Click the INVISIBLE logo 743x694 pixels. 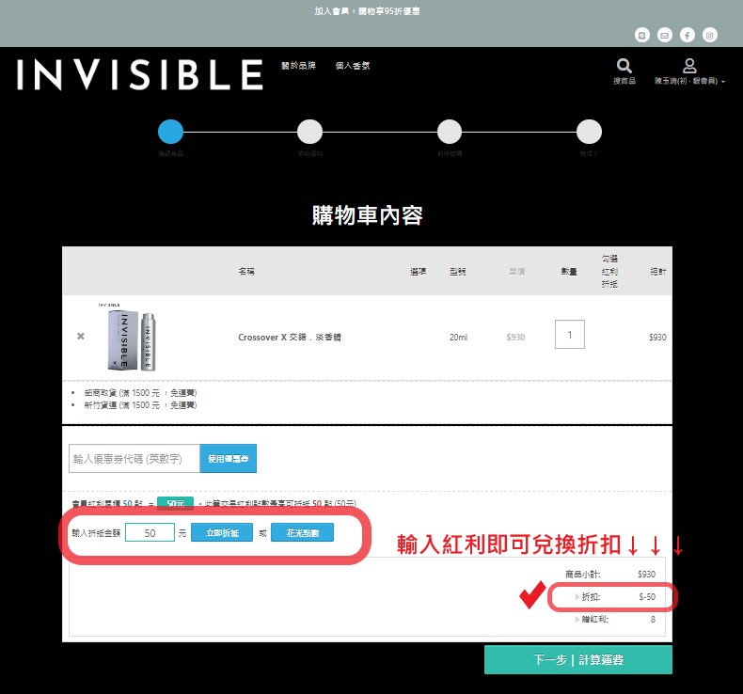click(140, 74)
